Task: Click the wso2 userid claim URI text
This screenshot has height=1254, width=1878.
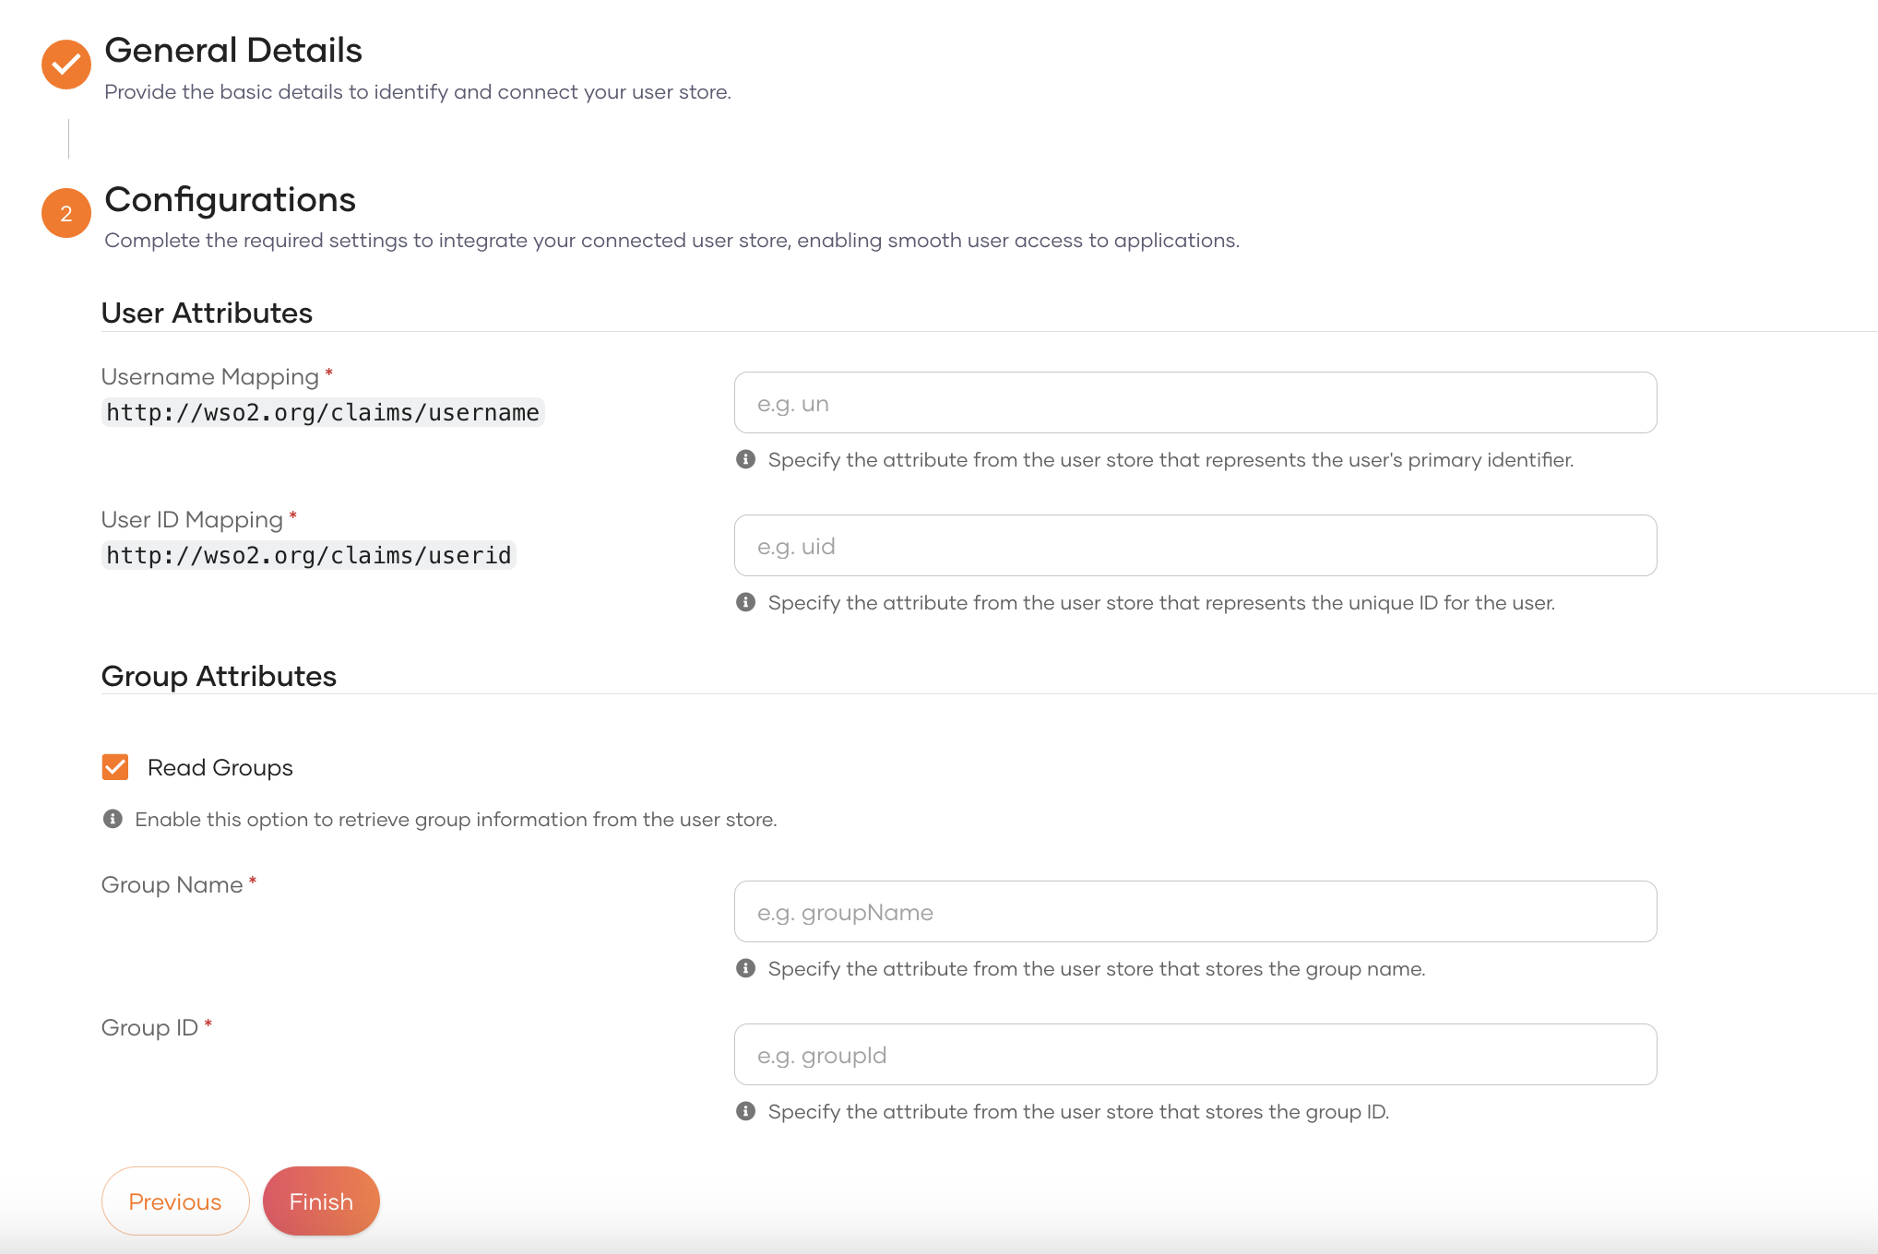Action: point(308,555)
